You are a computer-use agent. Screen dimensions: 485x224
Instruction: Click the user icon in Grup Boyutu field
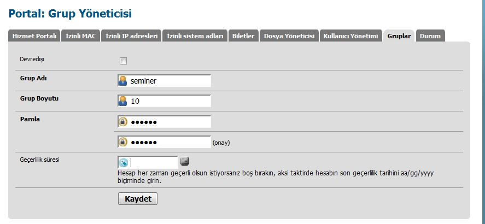123,101
